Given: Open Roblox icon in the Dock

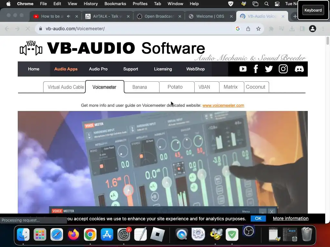Looking at the screenshot, I should click(157, 234).
